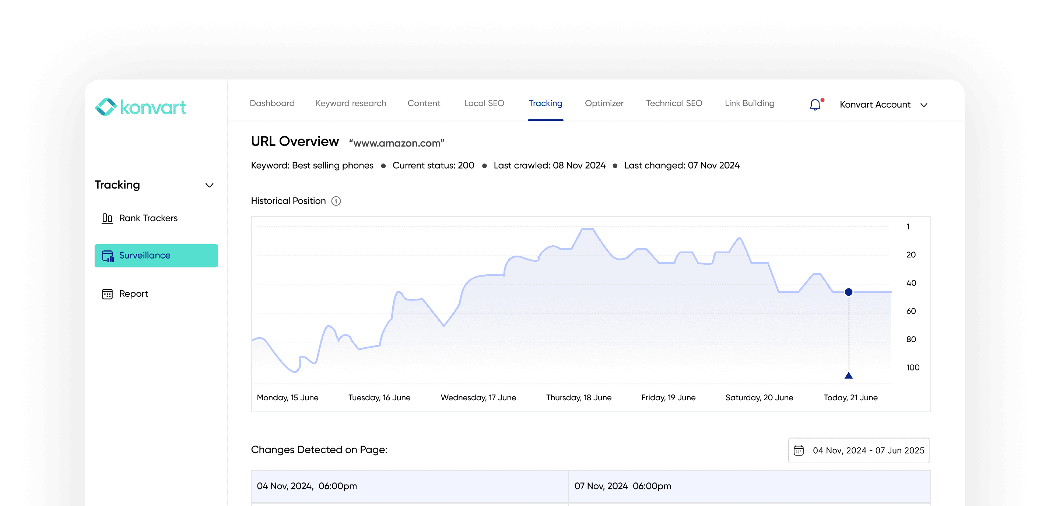
Task: Click the Historical Position info icon
Action: (x=336, y=201)
